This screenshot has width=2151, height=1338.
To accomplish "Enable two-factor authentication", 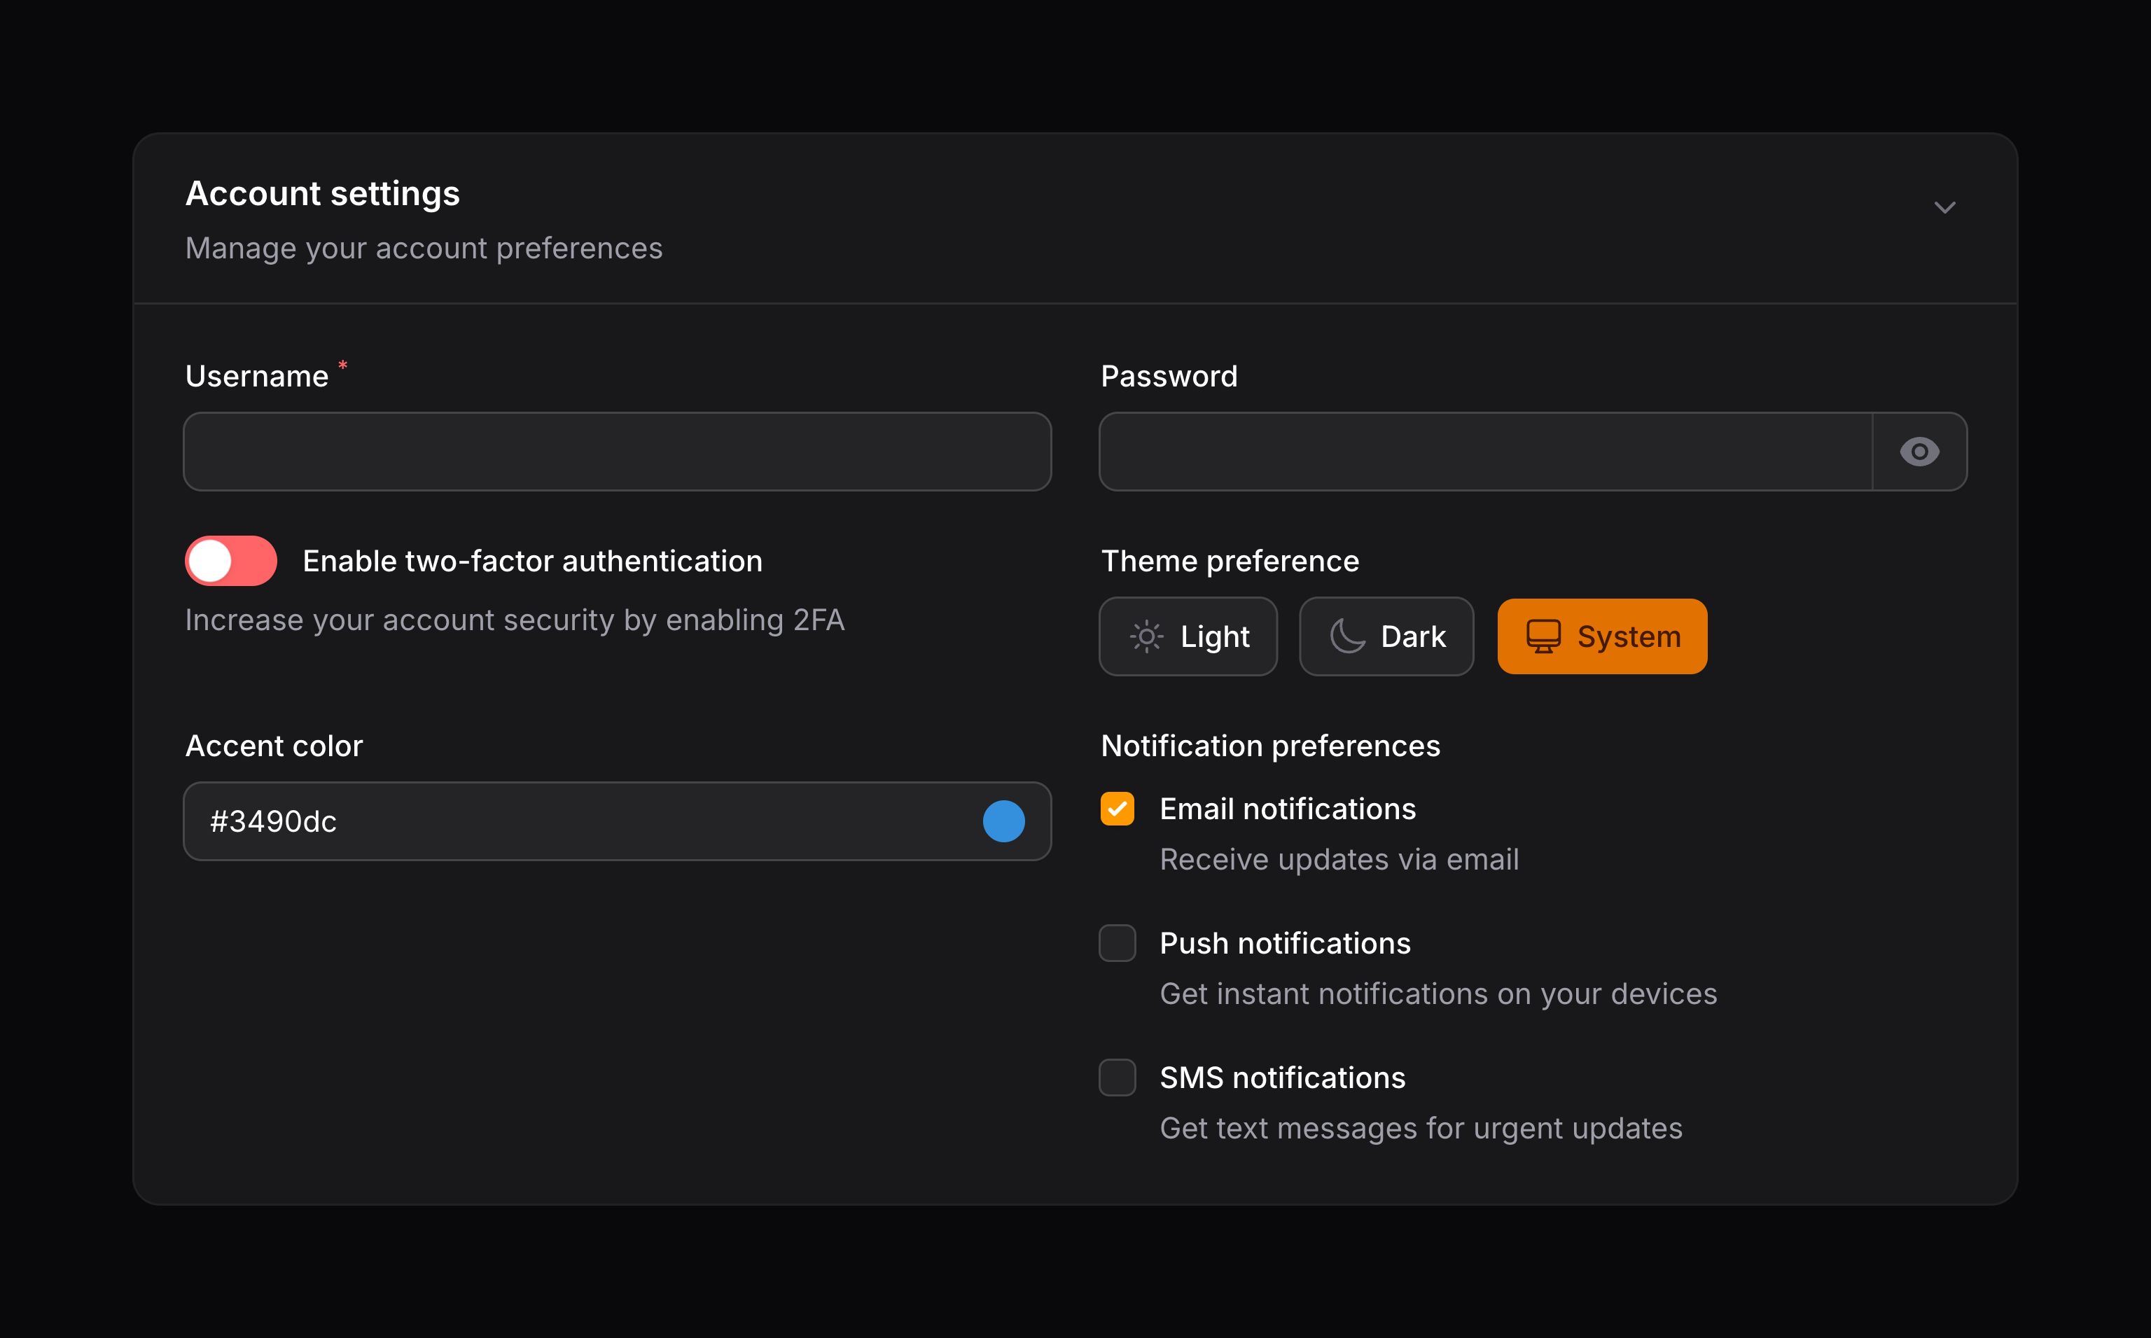I will 231,559.
